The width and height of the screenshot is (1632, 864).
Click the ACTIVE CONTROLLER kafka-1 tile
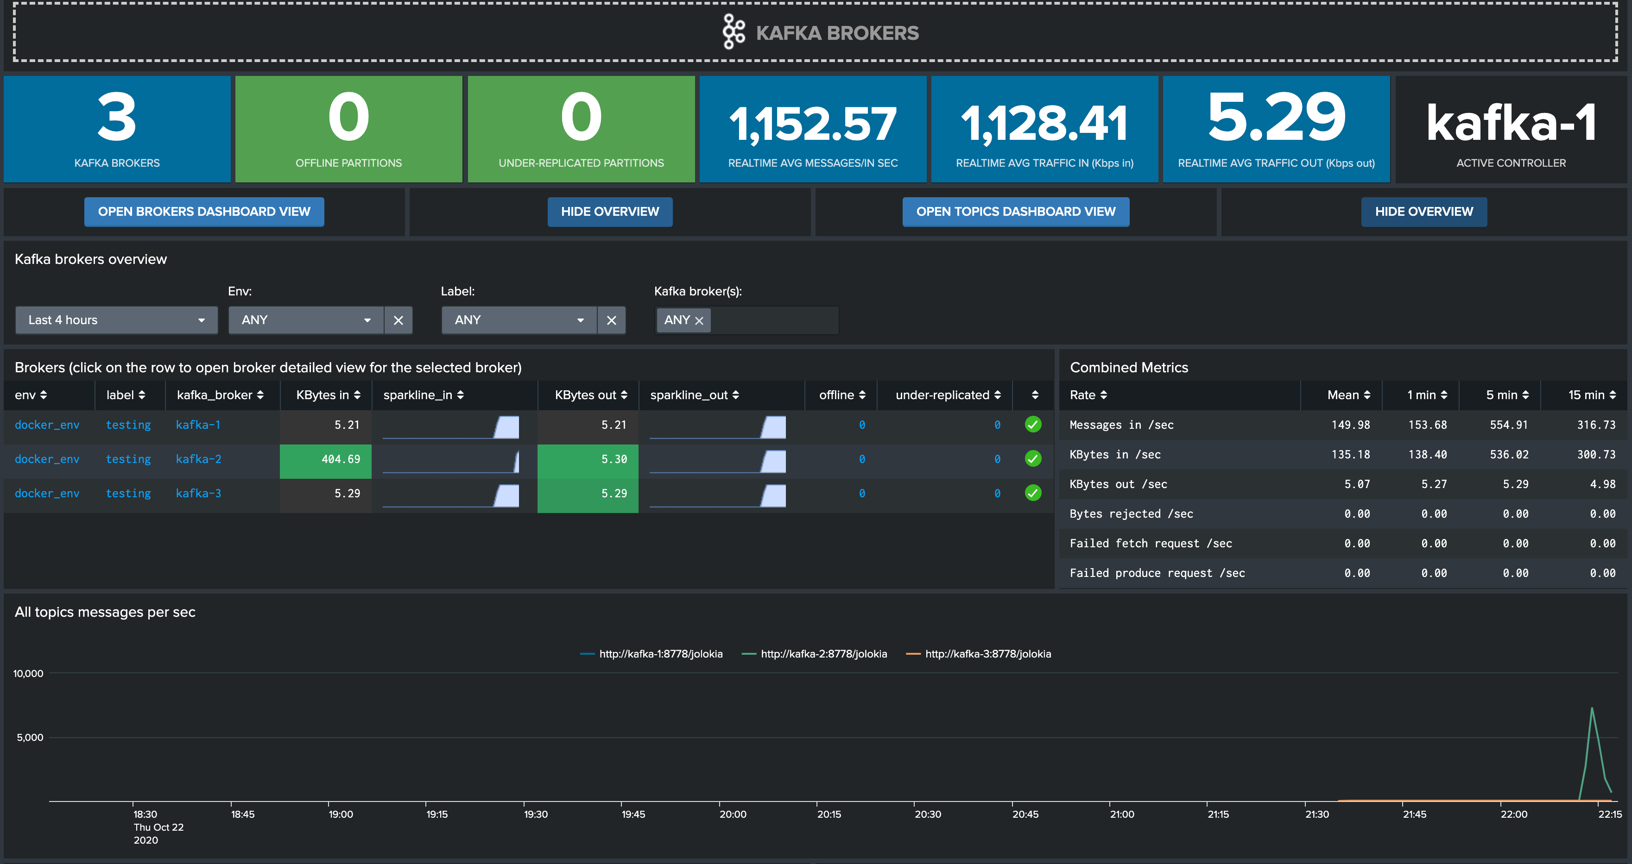point(1510,129)
